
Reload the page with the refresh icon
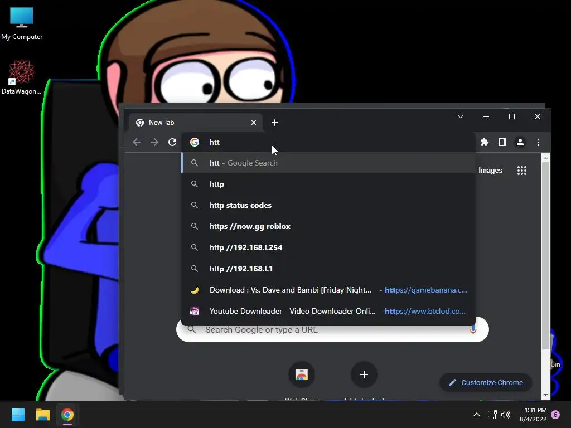pyautogui.click(x=172, y=142)
